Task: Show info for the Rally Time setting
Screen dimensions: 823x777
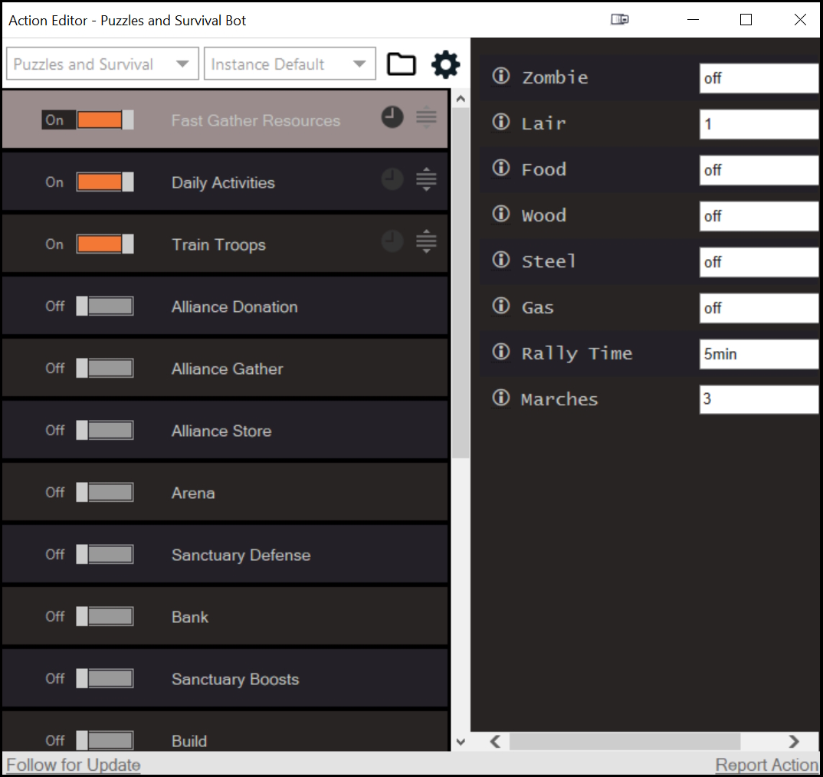Action: [x=500, y=351]
